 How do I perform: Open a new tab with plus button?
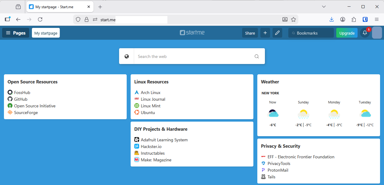tap(100, 7)
